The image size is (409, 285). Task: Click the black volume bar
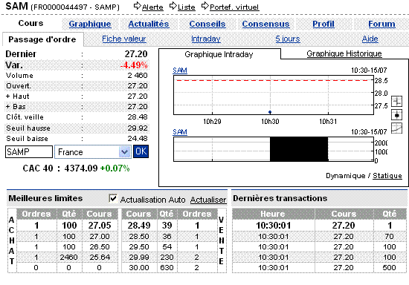pos(299,149)
